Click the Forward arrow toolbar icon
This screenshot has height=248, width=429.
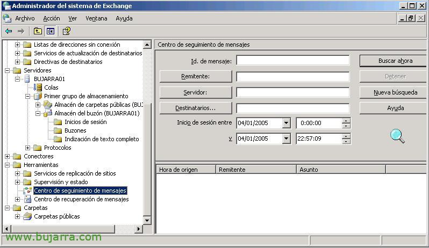[x=21, y=31]
